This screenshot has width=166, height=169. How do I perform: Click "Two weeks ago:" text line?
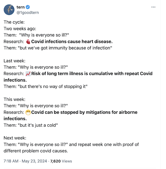(x=20, y=28)
